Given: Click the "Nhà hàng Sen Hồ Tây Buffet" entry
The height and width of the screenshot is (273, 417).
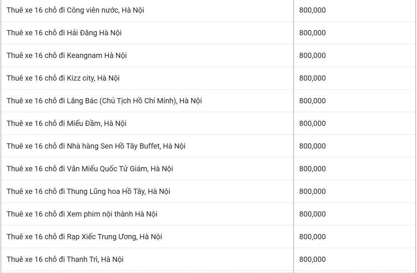Looking at the screenshot, I should coord(96,146).
